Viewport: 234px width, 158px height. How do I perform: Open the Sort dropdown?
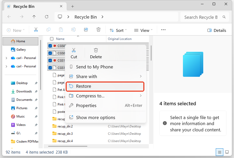(118, 30)
